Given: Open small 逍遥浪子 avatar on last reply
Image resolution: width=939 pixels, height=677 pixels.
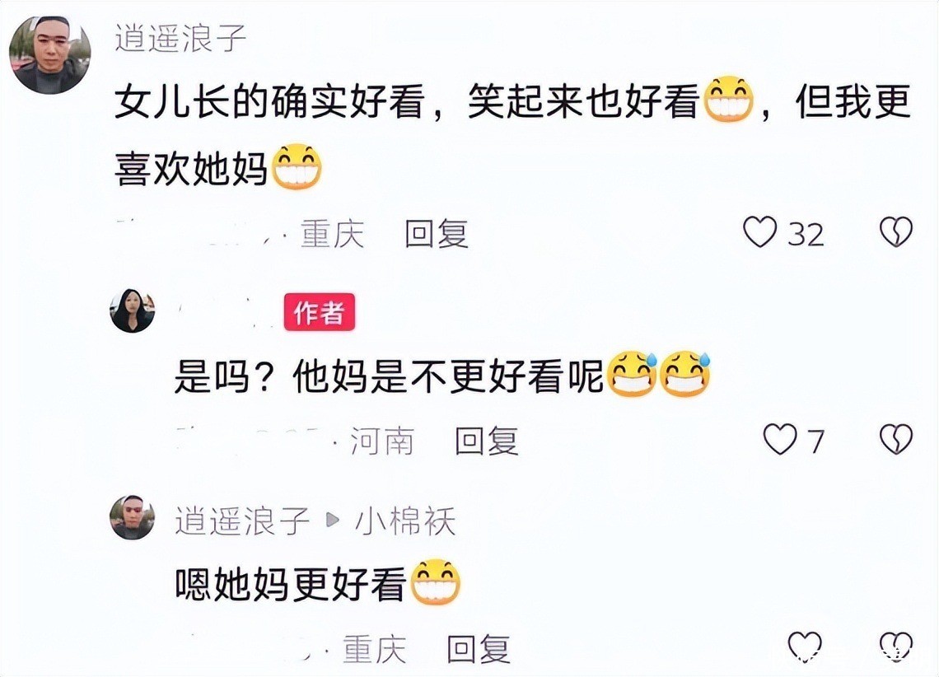Looking at the screenshot, I should [x=133, y=518].
